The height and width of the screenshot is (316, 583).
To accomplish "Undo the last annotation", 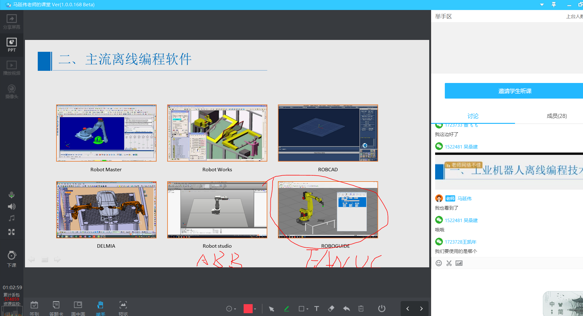I will [x=346, y=309].
